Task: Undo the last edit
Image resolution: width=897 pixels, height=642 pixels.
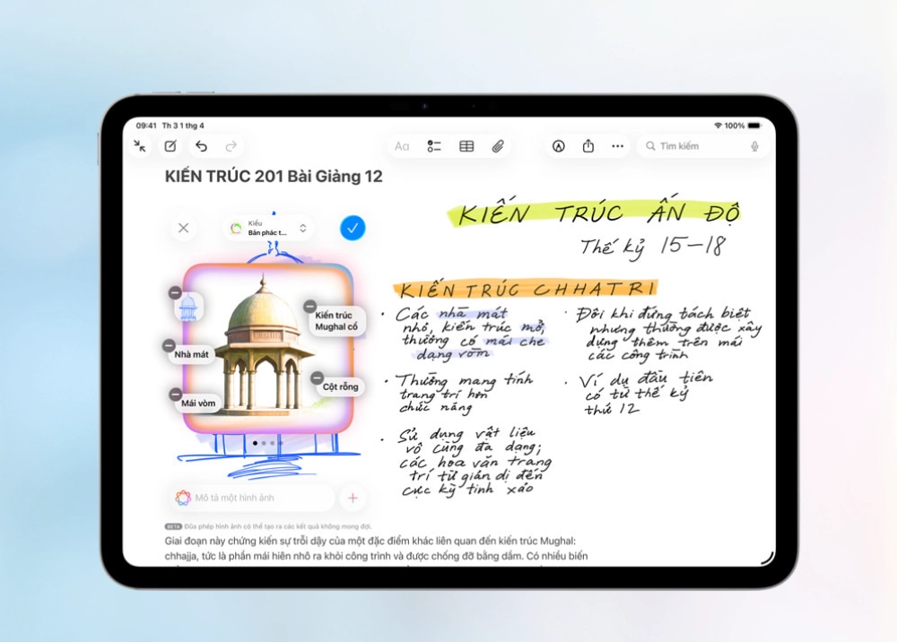Action: click(x=199, y=146)
